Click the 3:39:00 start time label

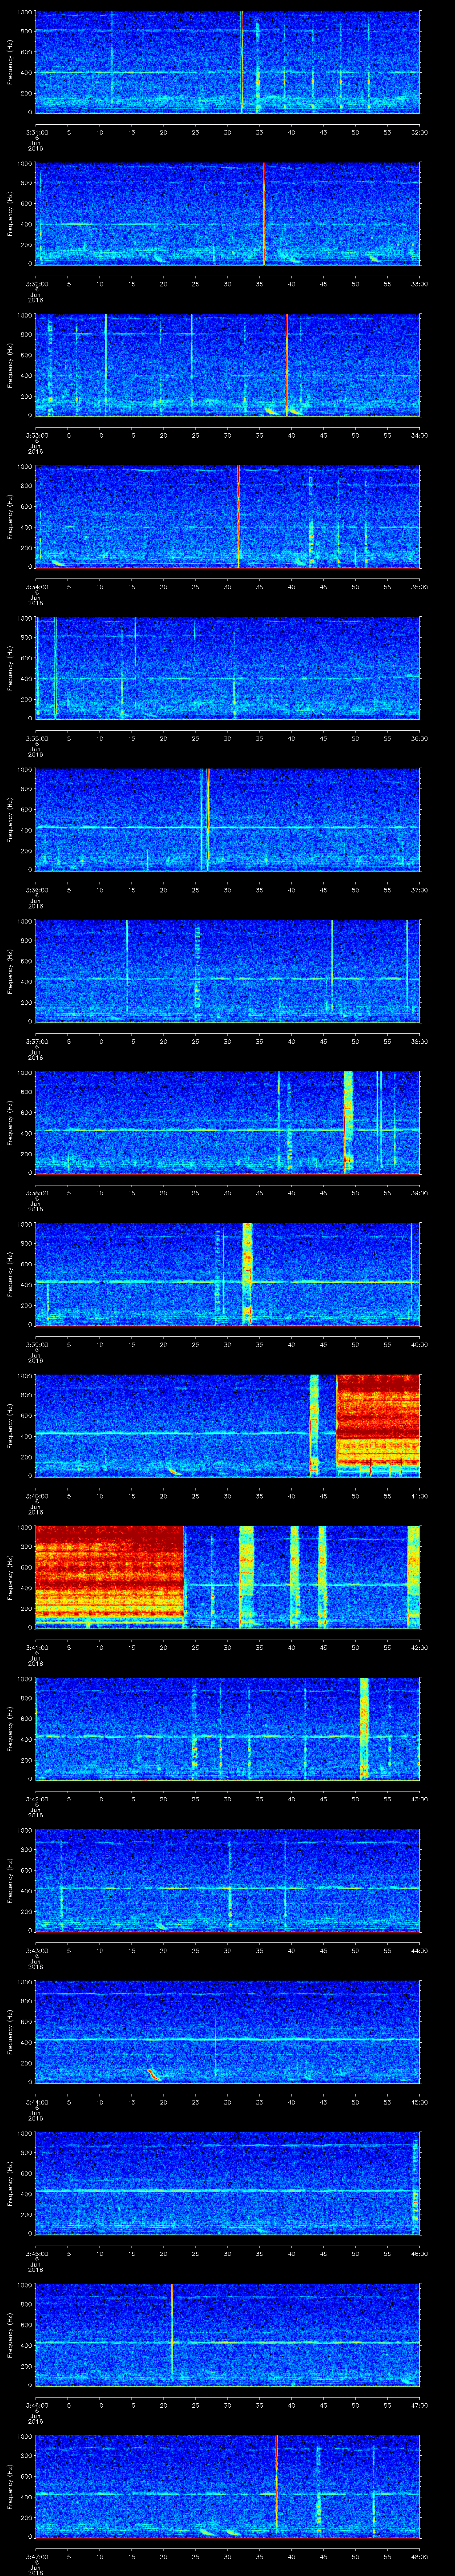(x=36, y=1345)
